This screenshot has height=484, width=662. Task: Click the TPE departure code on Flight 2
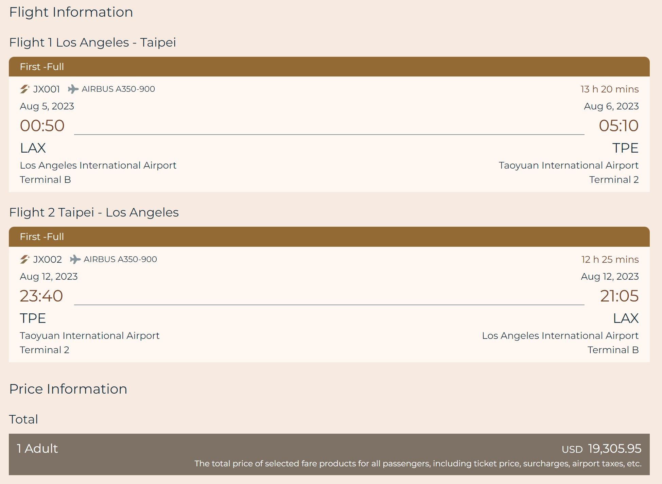[x=33, y=318]
